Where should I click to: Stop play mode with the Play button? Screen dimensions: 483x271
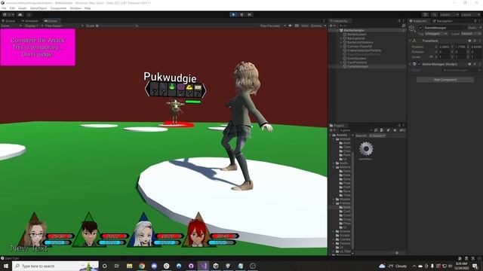tap(233, 14)
